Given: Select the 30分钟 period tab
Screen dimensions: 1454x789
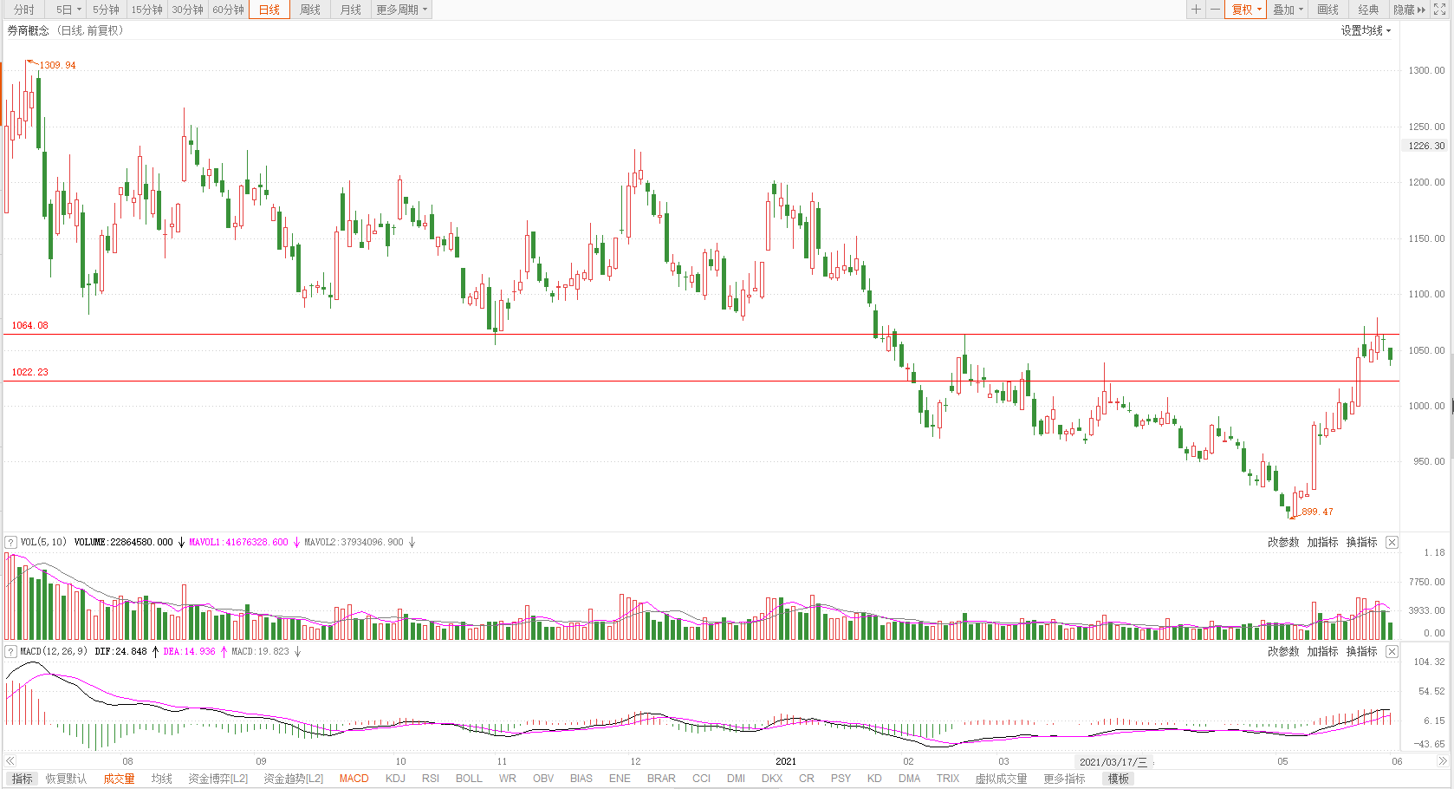Looking at the screenshot, I should [x=187, y=10].
